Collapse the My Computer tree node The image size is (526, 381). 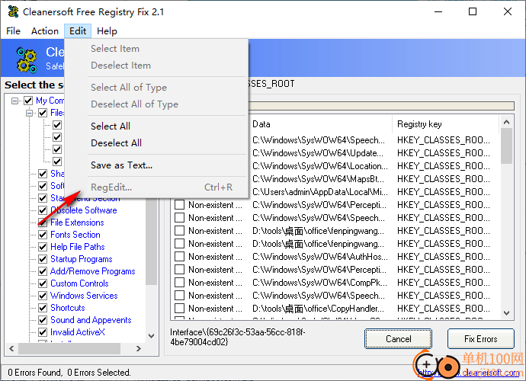coord(14,101)
